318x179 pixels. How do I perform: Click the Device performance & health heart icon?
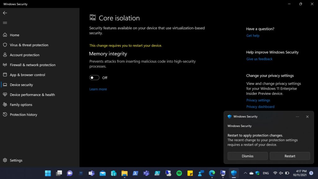point(5,95)
